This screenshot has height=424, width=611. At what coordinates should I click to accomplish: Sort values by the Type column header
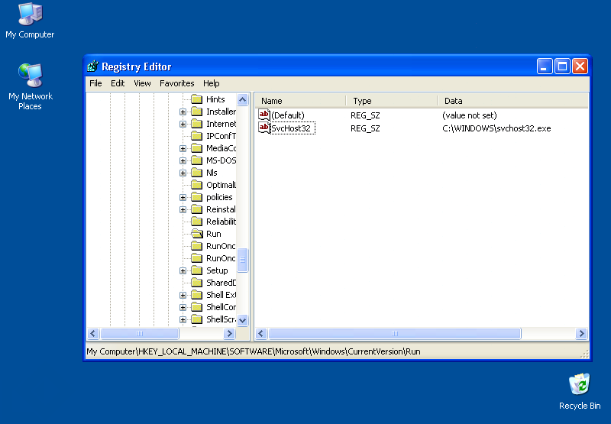pyautogui.click(x=391, y=101)
